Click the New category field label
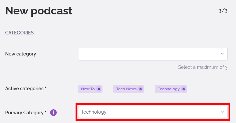The height and width of the screenshot is (123, 236). pyautogui.click(x=21, y=54)
